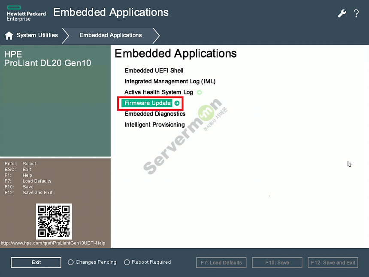Click the HPE ProLiant DL20 Gen10 title
This screenshot has width=369, height=277.
coord(48,59)
